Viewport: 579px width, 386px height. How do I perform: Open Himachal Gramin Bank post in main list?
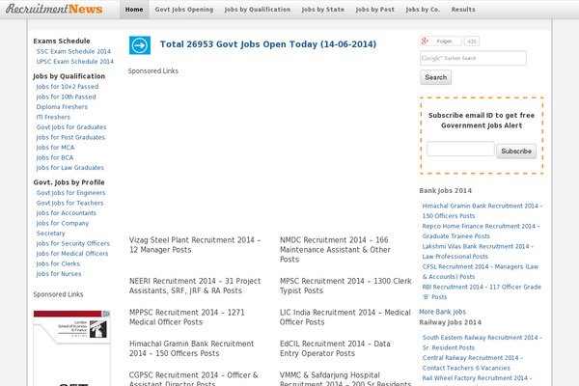192,348
